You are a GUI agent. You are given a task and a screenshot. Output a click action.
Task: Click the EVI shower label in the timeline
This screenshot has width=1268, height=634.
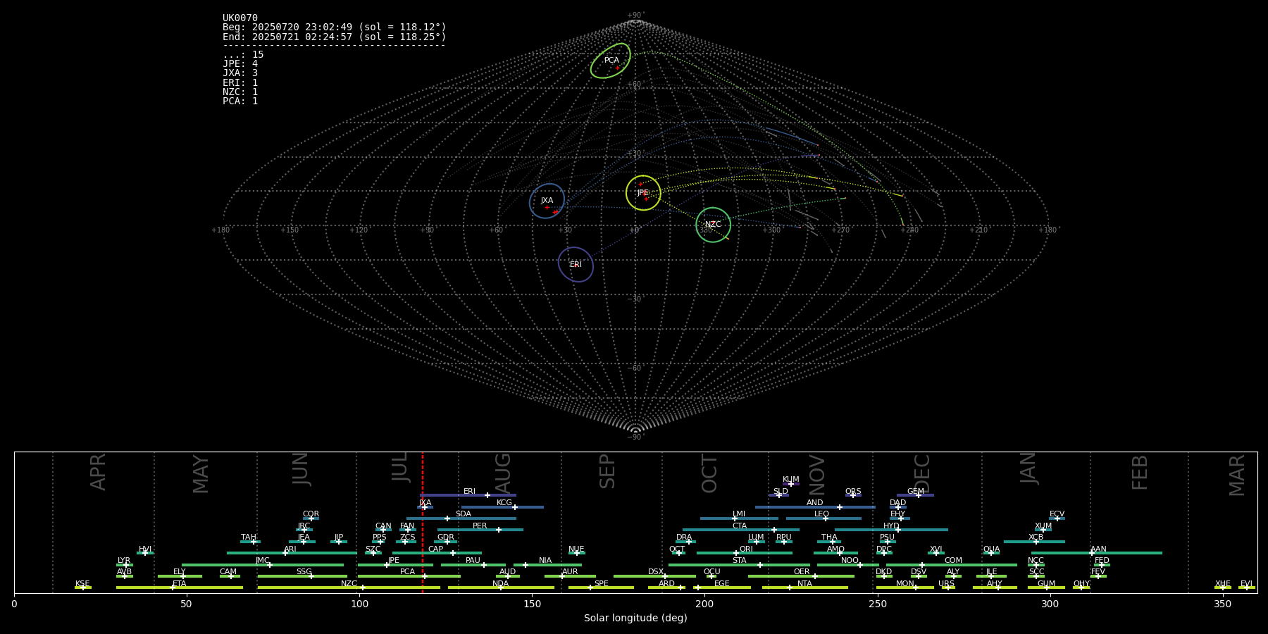1247,584
